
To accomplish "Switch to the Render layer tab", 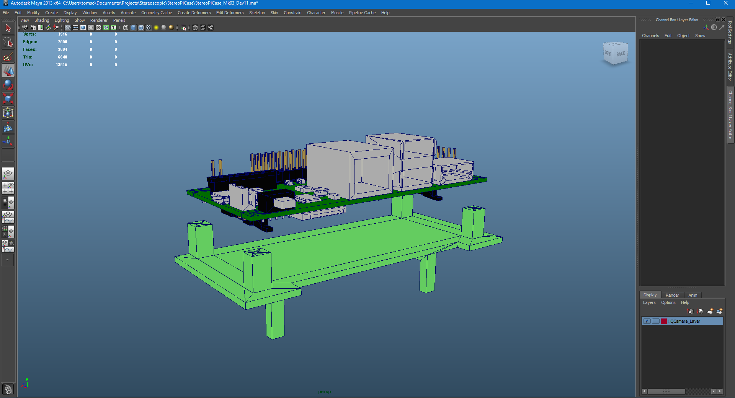I will point(672,295).
